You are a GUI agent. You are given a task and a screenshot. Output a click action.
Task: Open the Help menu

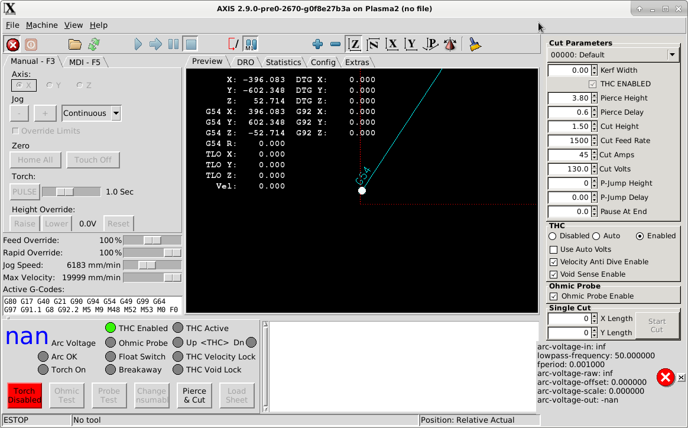[99, 25]
